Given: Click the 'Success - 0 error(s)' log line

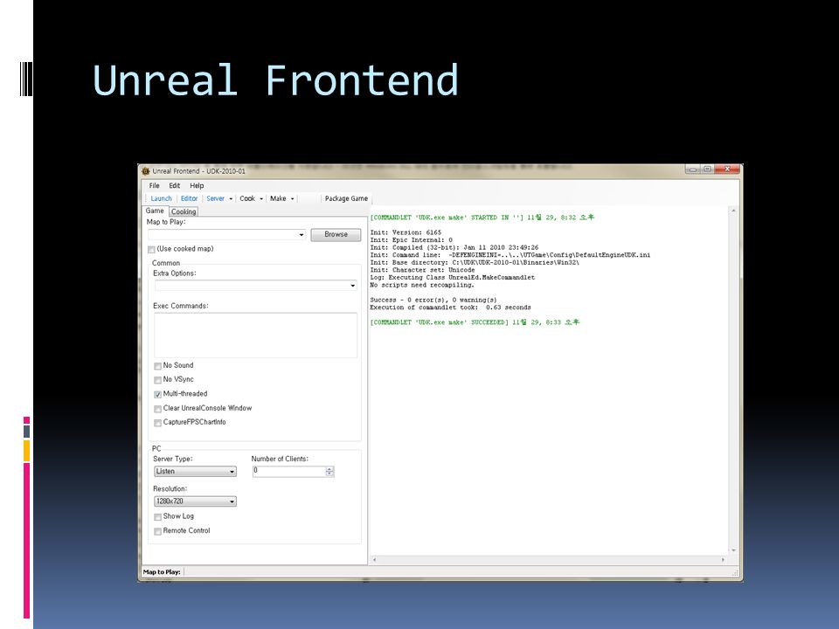Looking at the screenshot, I should click(433, 300).
